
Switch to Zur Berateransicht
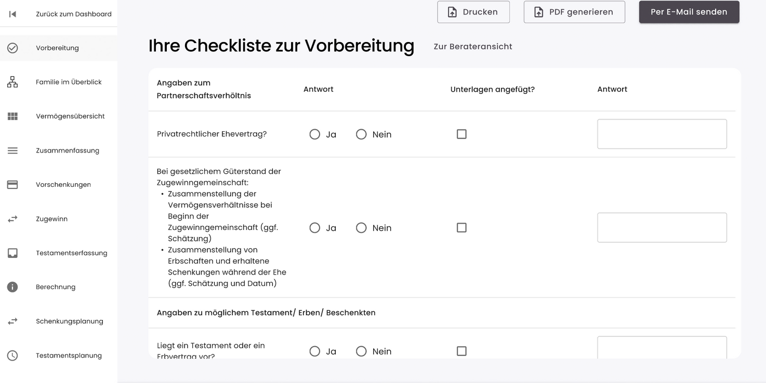click(x=473, y=47)
